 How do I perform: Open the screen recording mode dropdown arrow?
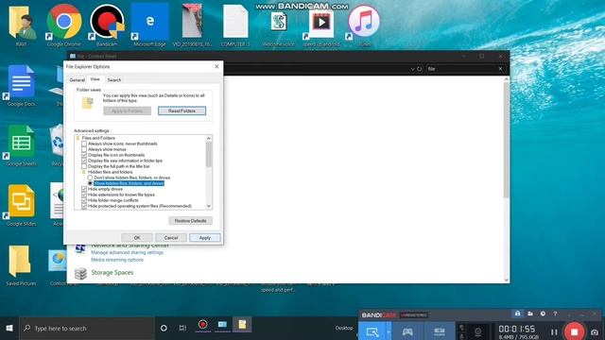click(389, 331)
